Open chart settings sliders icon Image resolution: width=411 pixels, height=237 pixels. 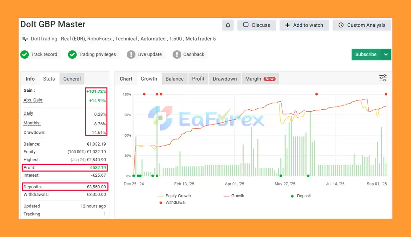click(x=383, y=78)
